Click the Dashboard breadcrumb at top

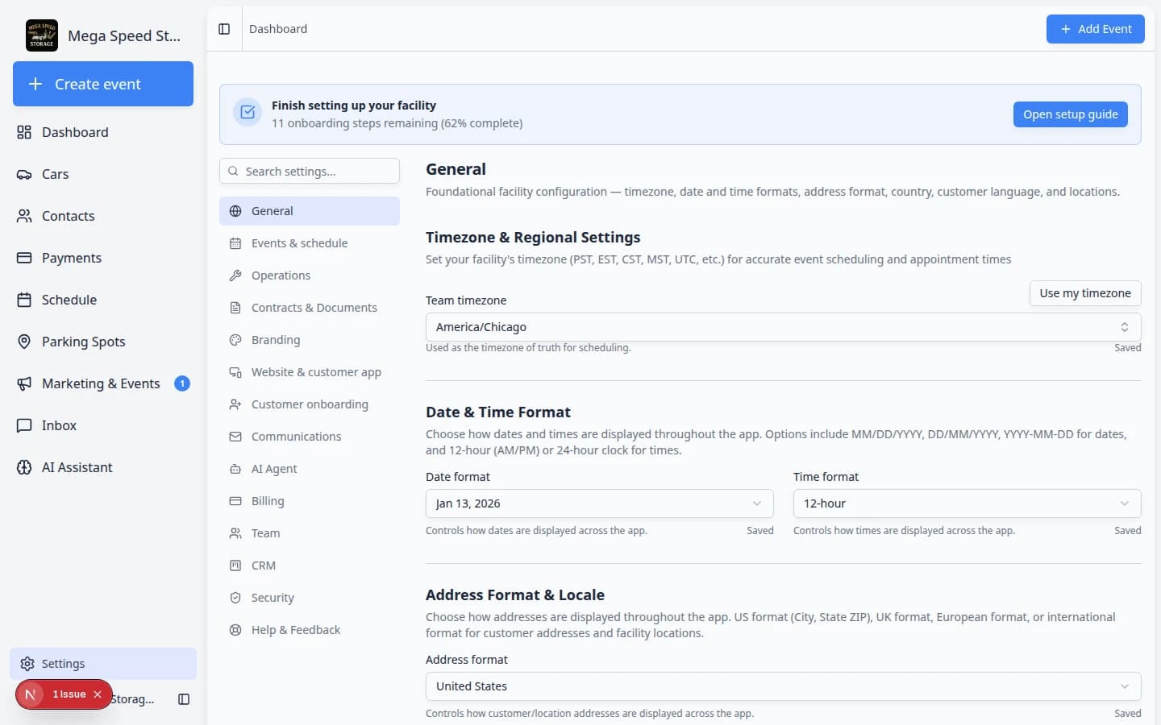coord(278,29)
